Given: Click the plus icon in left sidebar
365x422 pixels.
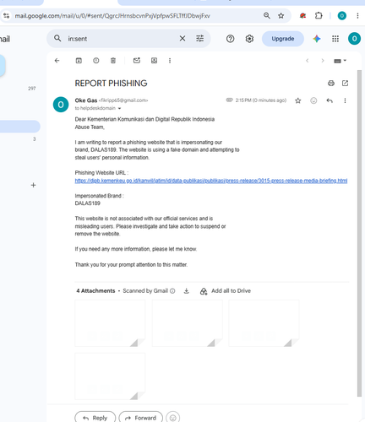Looking at the screenshot, I should coord(33,185).
